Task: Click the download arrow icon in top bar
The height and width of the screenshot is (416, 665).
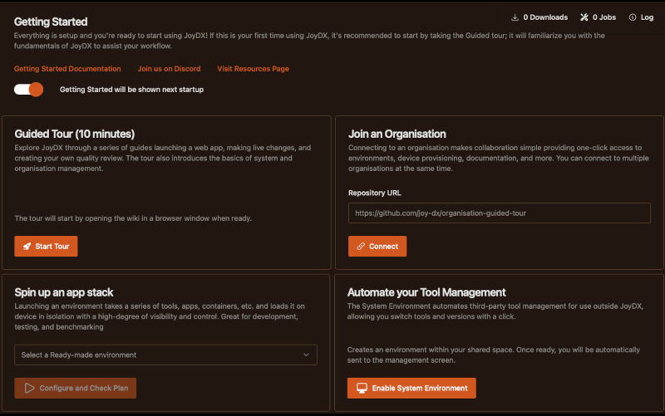Action: 515,17
